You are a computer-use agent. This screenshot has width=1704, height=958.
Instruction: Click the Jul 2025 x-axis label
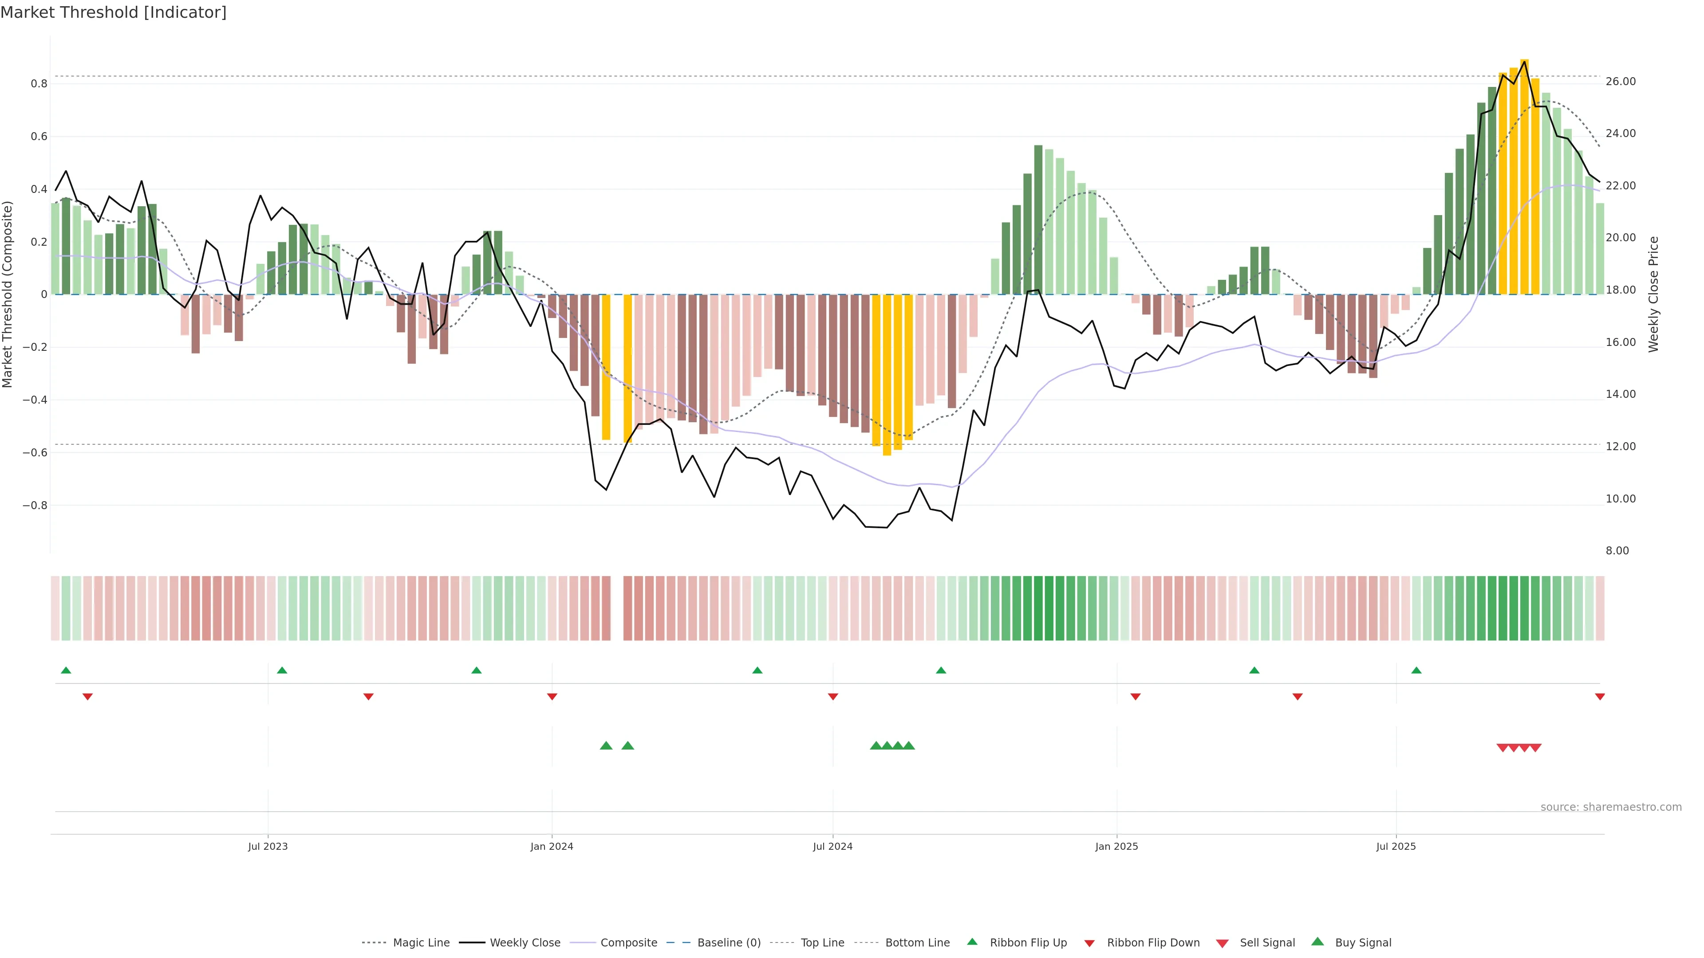pyautogui.click(x=1396, y=846)
